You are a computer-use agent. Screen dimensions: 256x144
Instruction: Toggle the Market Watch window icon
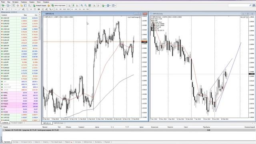pyautogui.click(x=14, y=5)
